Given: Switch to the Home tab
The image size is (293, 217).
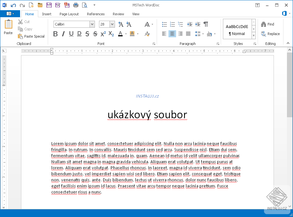Looking at the screenshot, I should pos(30,14).
